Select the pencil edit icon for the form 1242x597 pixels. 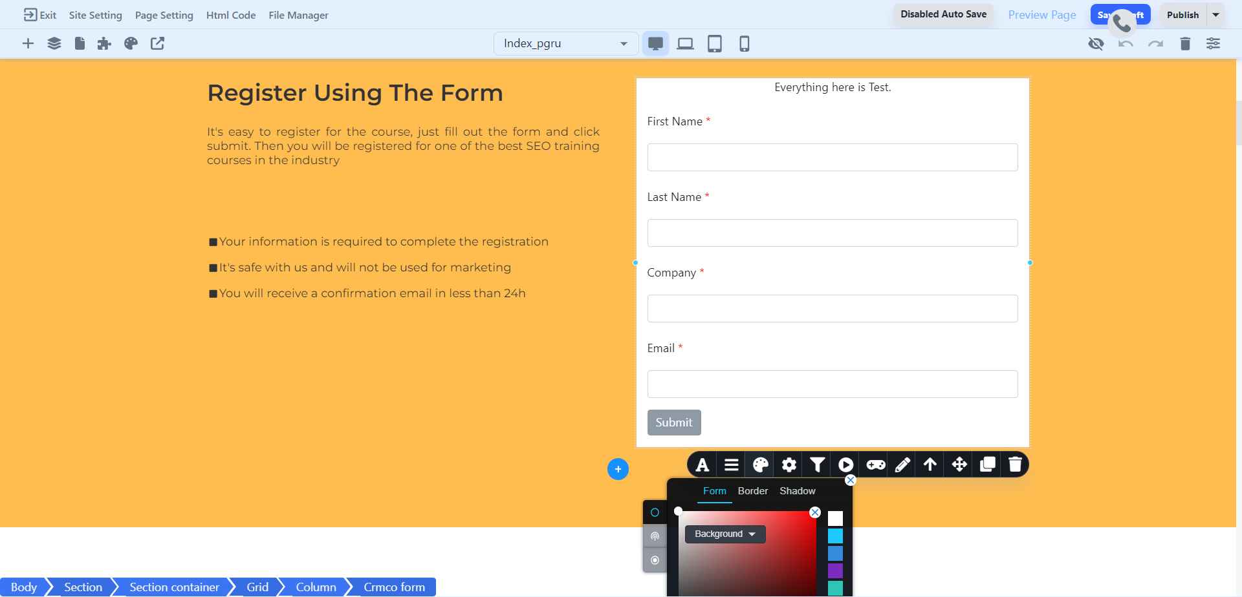(902, 464)
